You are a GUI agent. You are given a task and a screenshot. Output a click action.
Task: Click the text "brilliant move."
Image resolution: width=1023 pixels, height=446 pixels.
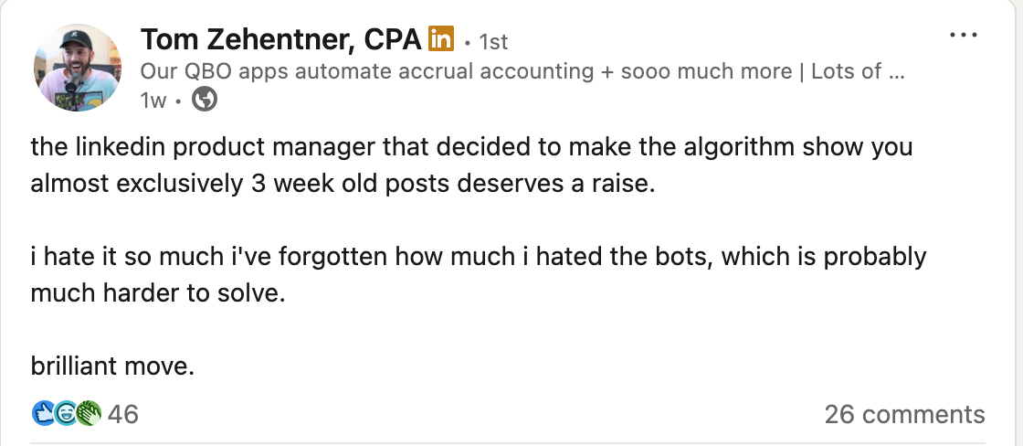click(112, 366)
